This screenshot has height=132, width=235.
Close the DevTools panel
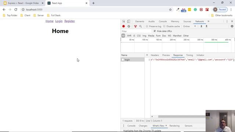[232, 21]
